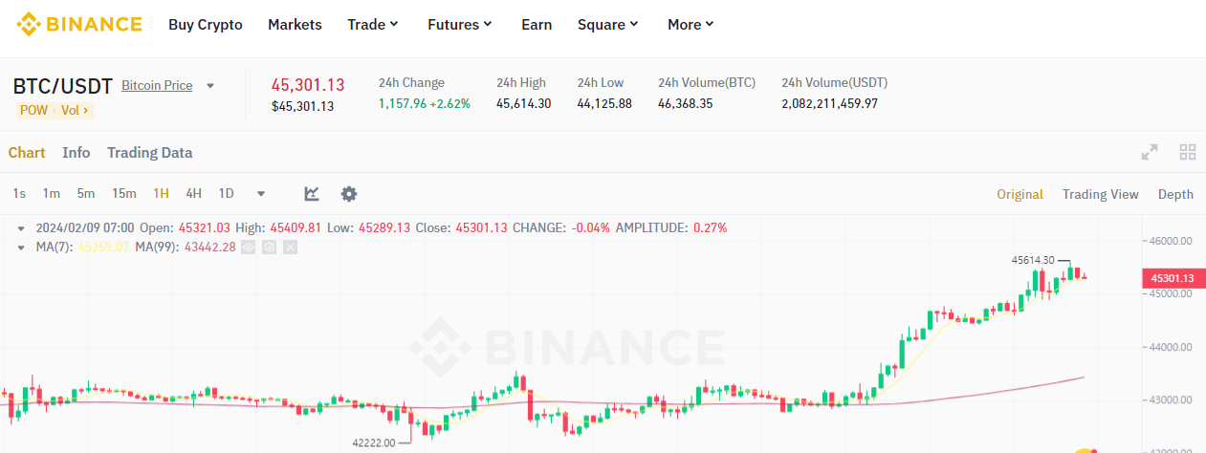Screen dimensions: 1206x453
Task: Select the 1s interval
Action: click(x=19, y=194)
